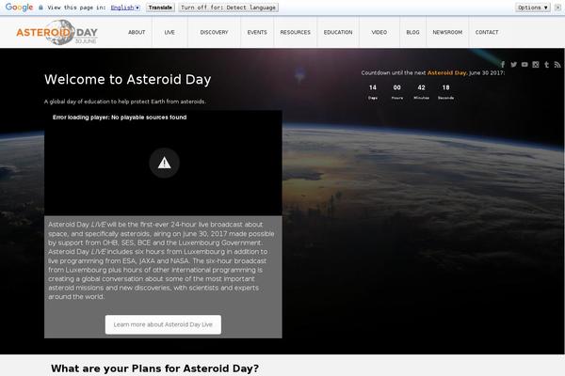
Task: Open the YouTube icon link
Action: 525,65
